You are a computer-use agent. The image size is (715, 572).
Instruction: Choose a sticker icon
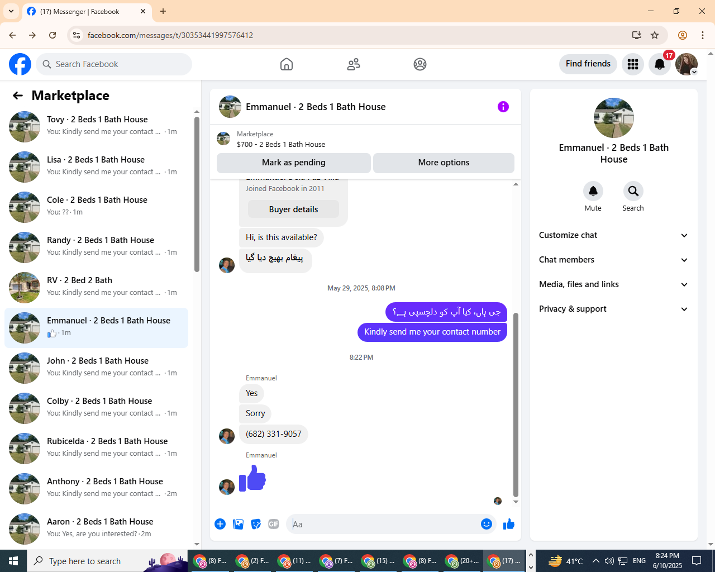(256, 524)
